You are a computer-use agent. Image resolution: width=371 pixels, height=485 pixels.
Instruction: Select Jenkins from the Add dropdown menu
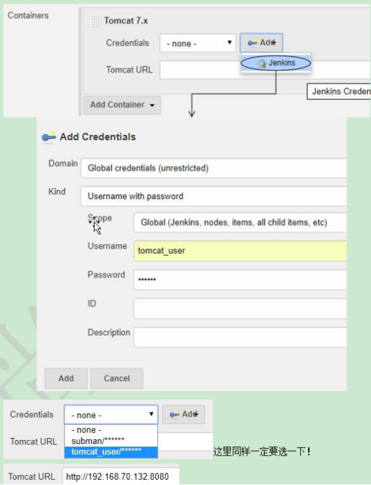(276, 63)
